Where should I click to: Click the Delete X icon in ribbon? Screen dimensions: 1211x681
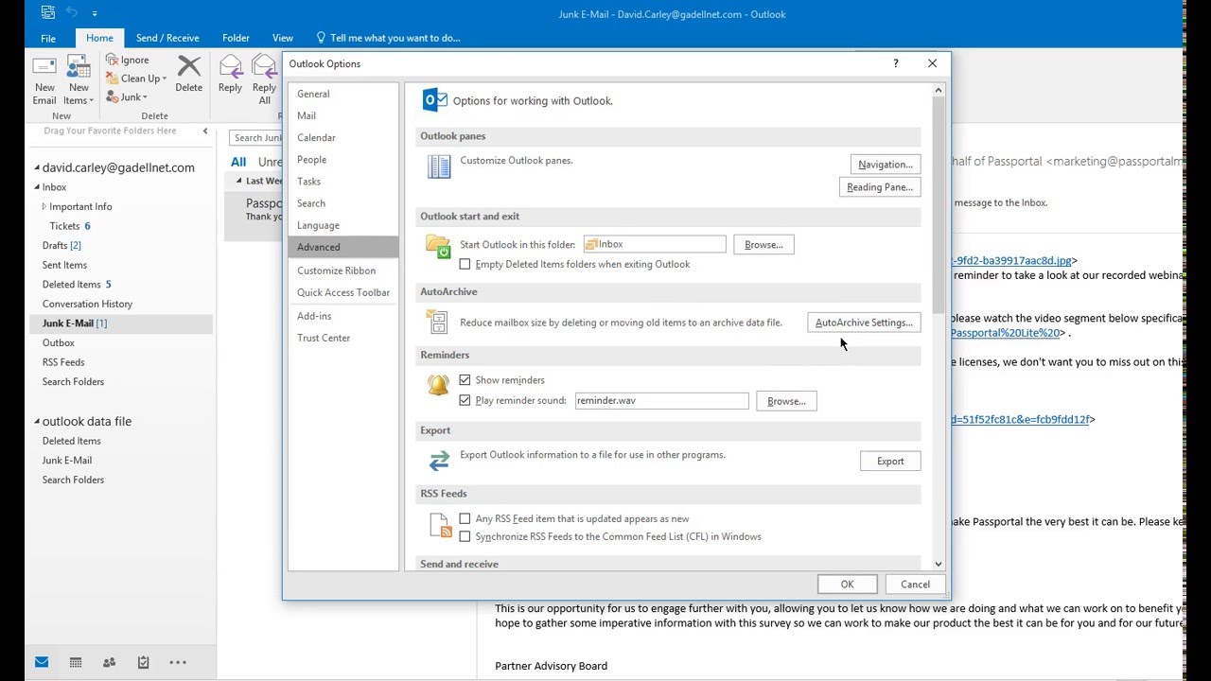[x=189, y=66]
